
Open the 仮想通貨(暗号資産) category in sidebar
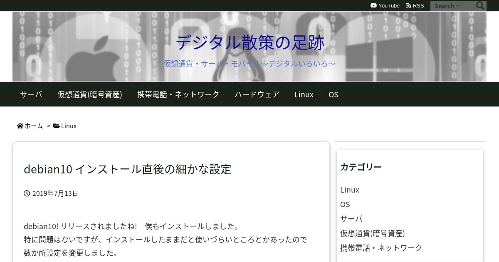pos(373,233)
